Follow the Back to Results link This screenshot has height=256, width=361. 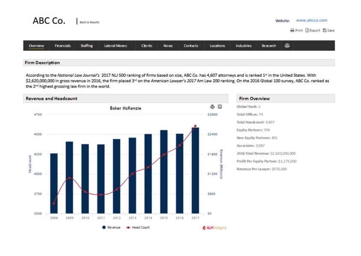[89, 22]
